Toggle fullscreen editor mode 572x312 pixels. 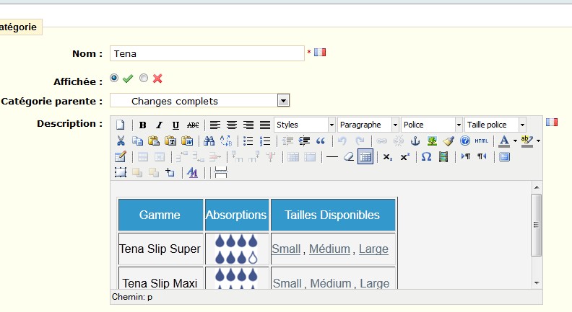[x=505, y=157]
